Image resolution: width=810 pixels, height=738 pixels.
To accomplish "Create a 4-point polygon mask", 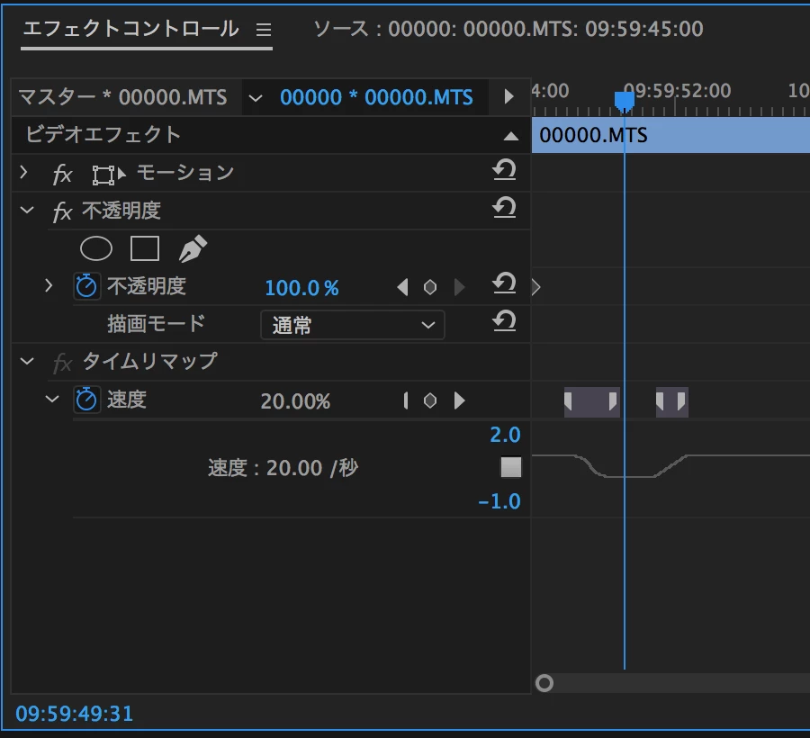I will tap(145, 249).
